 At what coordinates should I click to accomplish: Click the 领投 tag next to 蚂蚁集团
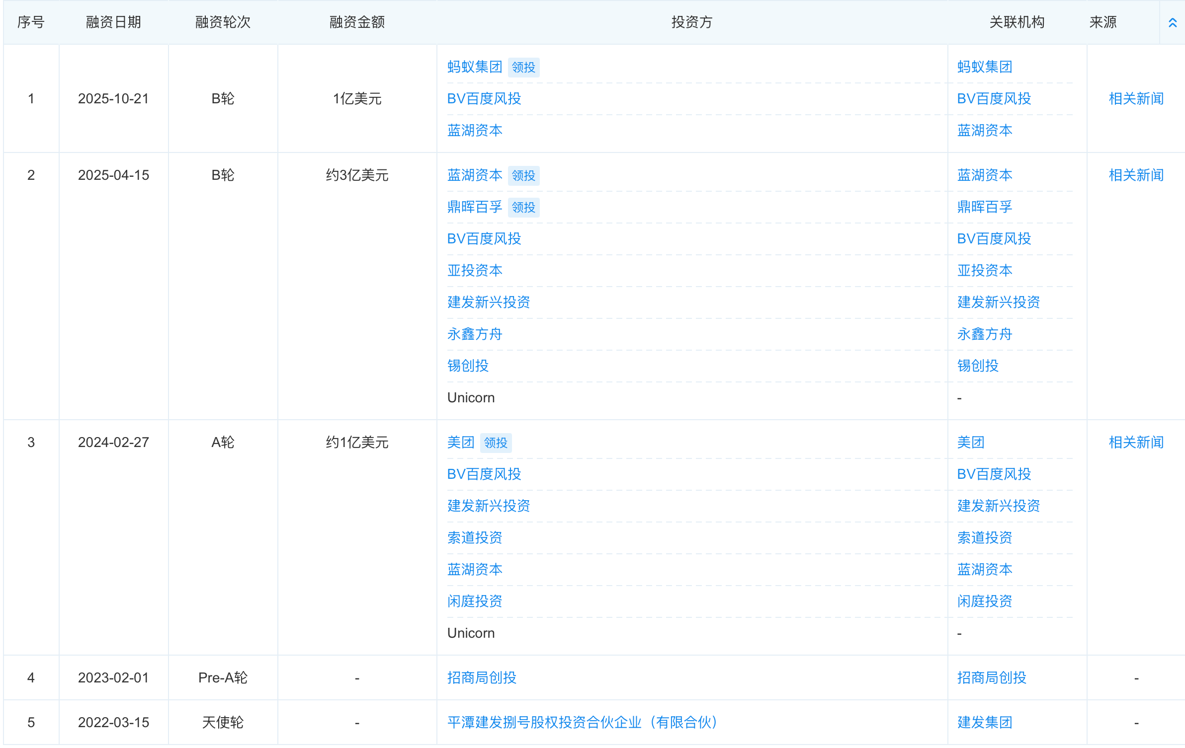point(523,68)
